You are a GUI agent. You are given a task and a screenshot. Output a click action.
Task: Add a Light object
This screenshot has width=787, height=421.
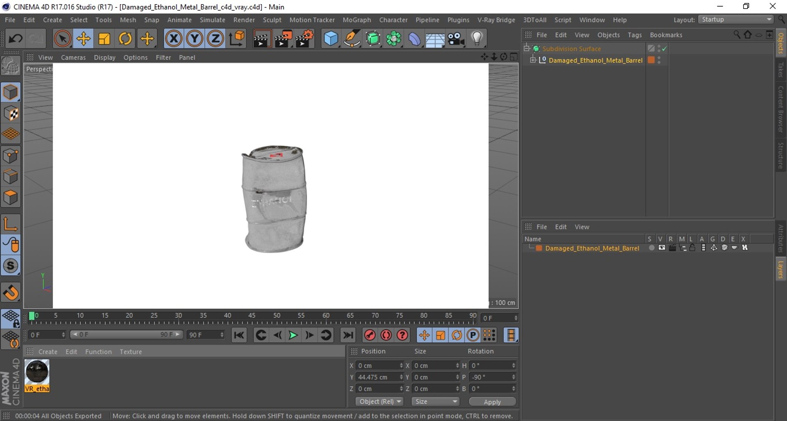[x=477, y=39]
